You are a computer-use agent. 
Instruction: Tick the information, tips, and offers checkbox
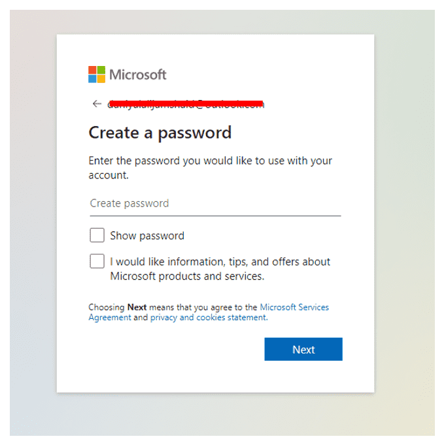pyautogui.click(x=97, y=261)
